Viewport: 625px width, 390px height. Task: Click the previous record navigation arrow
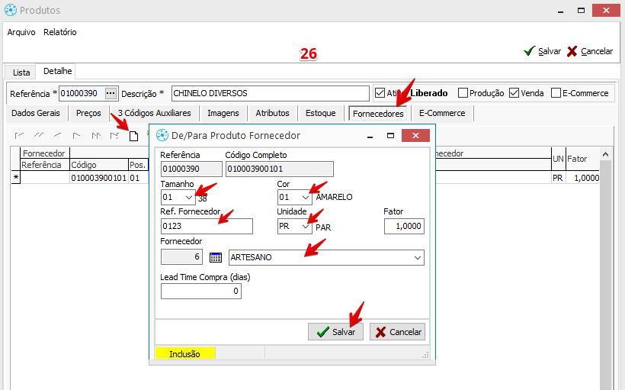(x=57, y=136)
